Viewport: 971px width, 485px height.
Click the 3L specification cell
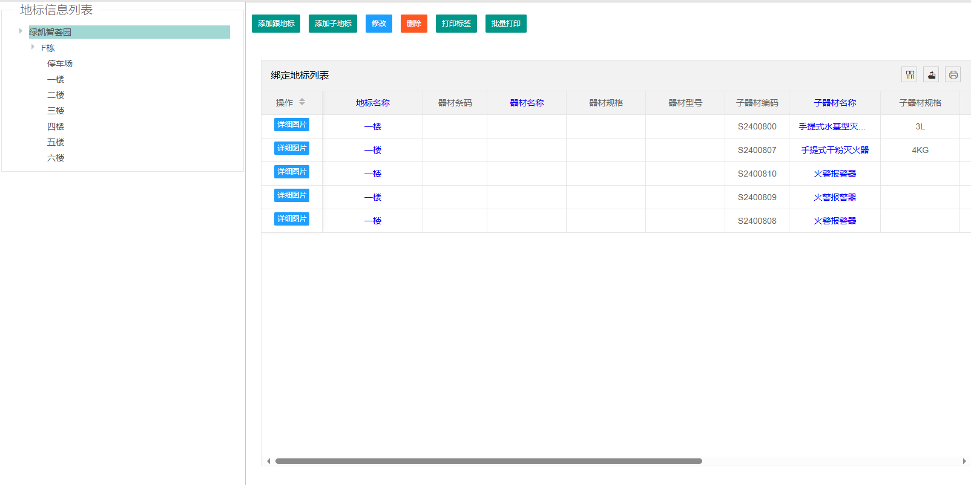(x=920, y=126)
